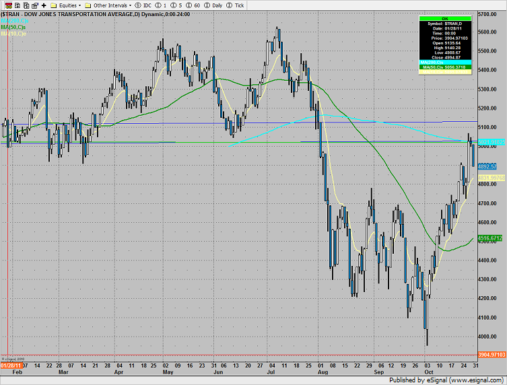Click the folder icon beside Other Intervals

pos(88,5)
